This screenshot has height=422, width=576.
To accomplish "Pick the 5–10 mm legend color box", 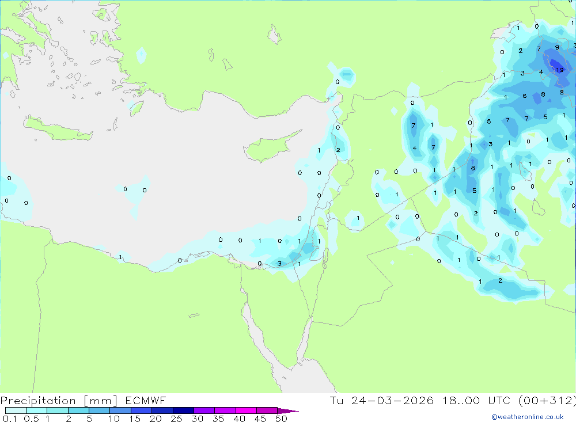I will 99,410.
